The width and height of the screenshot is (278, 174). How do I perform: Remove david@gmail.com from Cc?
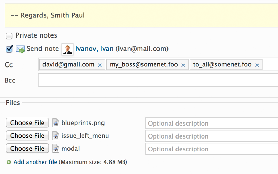(x=100, y=65)
